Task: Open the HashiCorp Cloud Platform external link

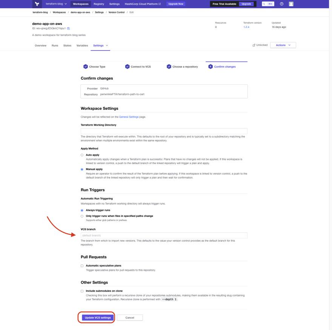Action: pyautogui.click(x=143, y=4)
